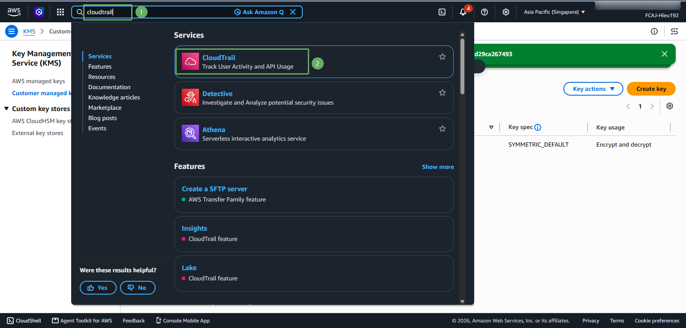Go to next page in key table pagination
The image size is (686, 328).
(x=652, y=106)
